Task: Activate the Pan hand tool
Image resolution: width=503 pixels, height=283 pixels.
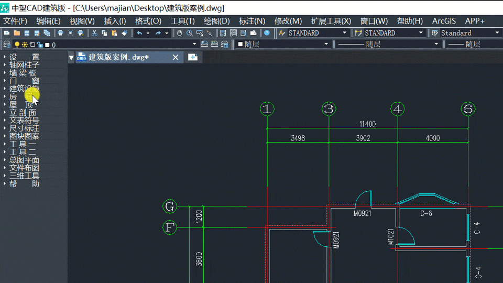Action: click(179, 33)
